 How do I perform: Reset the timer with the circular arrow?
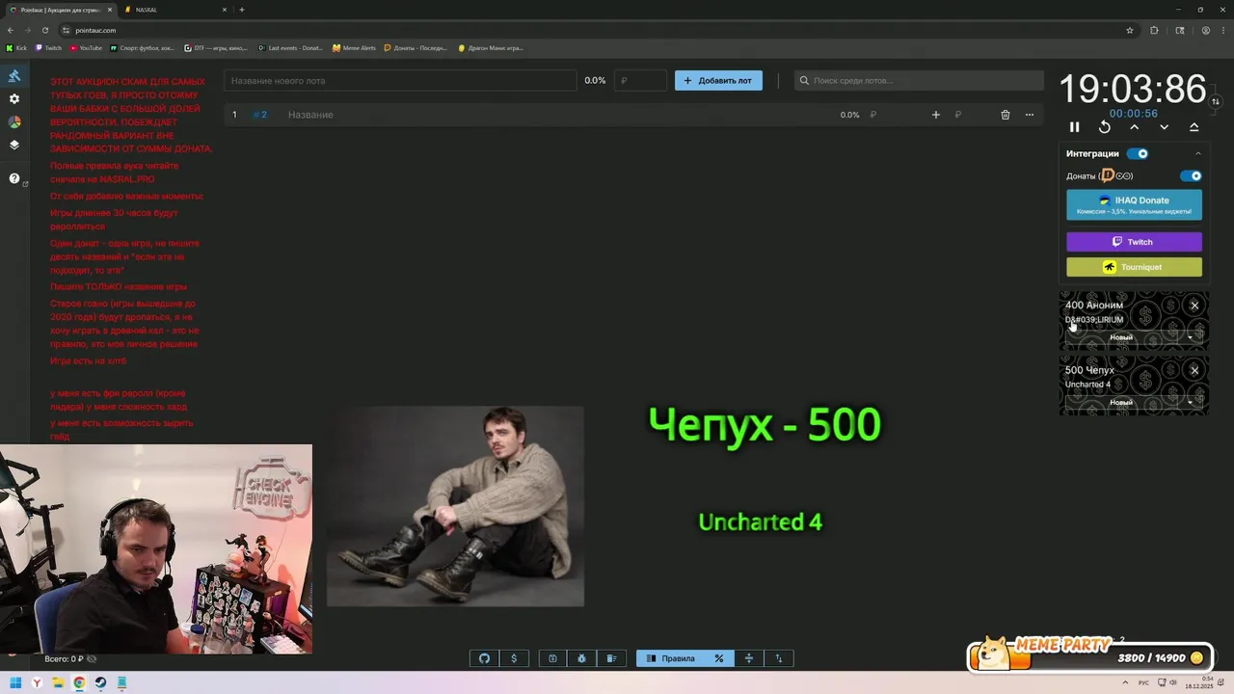coord(1104,127)
